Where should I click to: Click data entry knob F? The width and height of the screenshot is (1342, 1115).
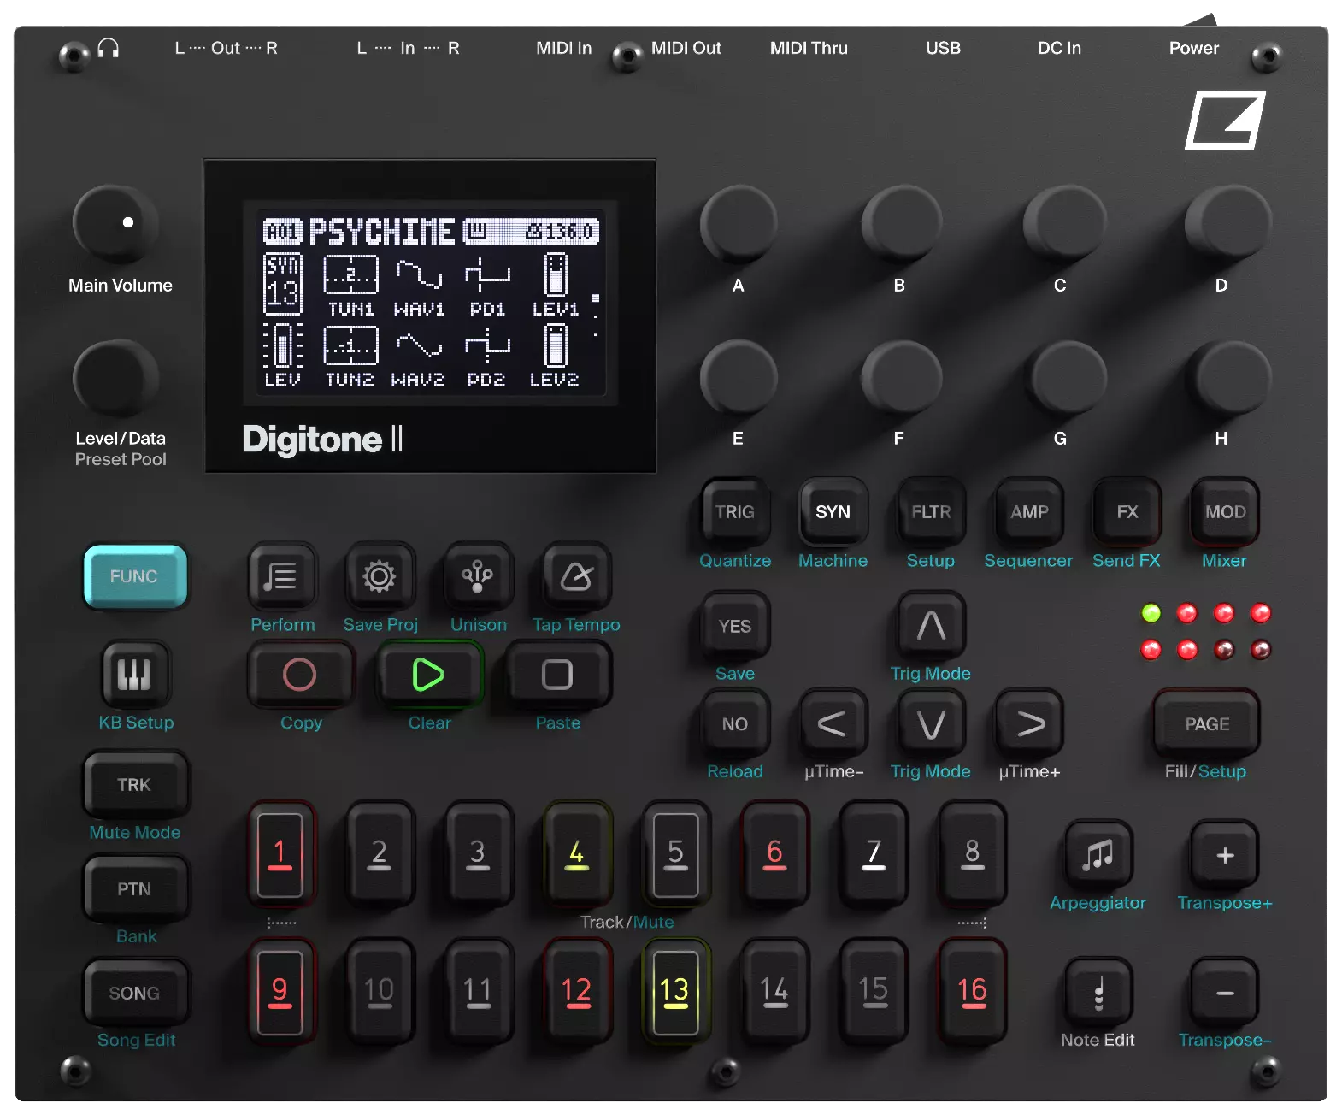[900, 380]
